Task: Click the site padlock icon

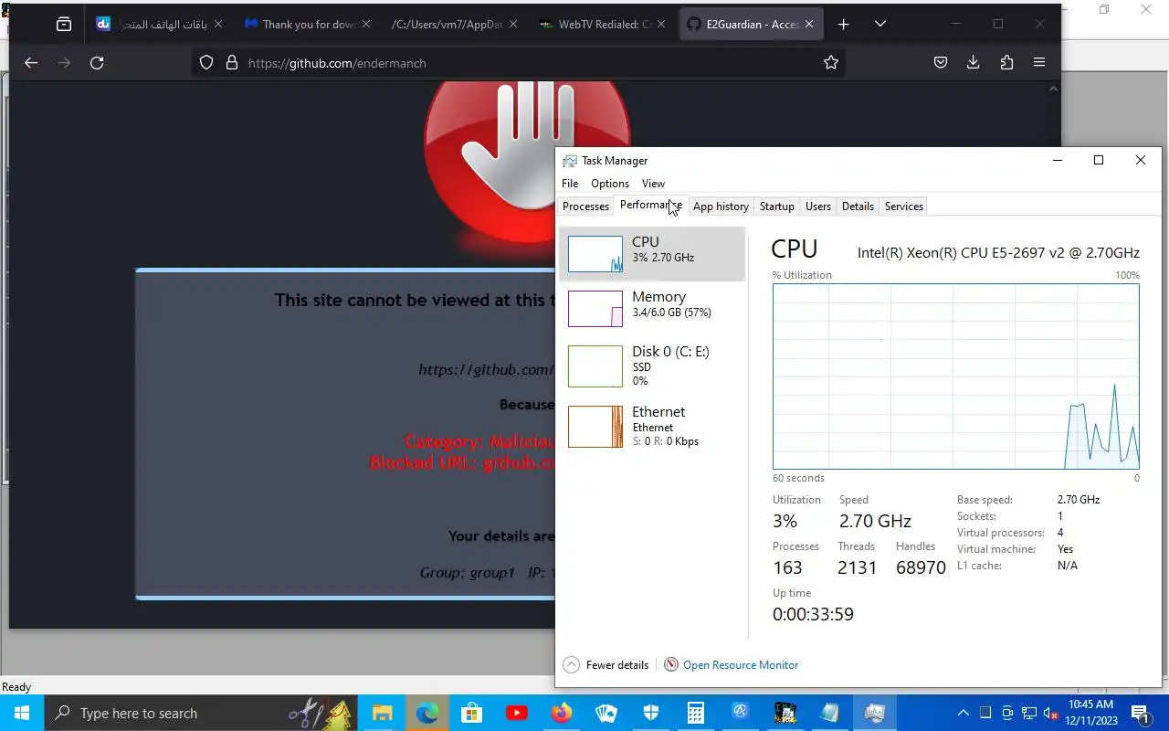Action: click(x=231, y=63)
